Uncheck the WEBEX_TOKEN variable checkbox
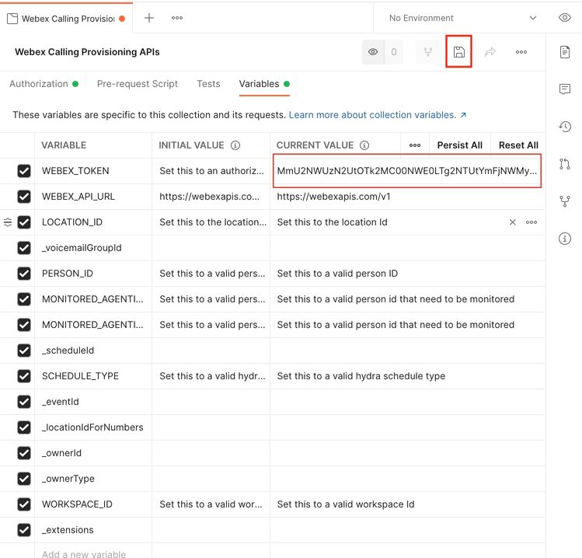Screen dimensions: 582x558 24,171
